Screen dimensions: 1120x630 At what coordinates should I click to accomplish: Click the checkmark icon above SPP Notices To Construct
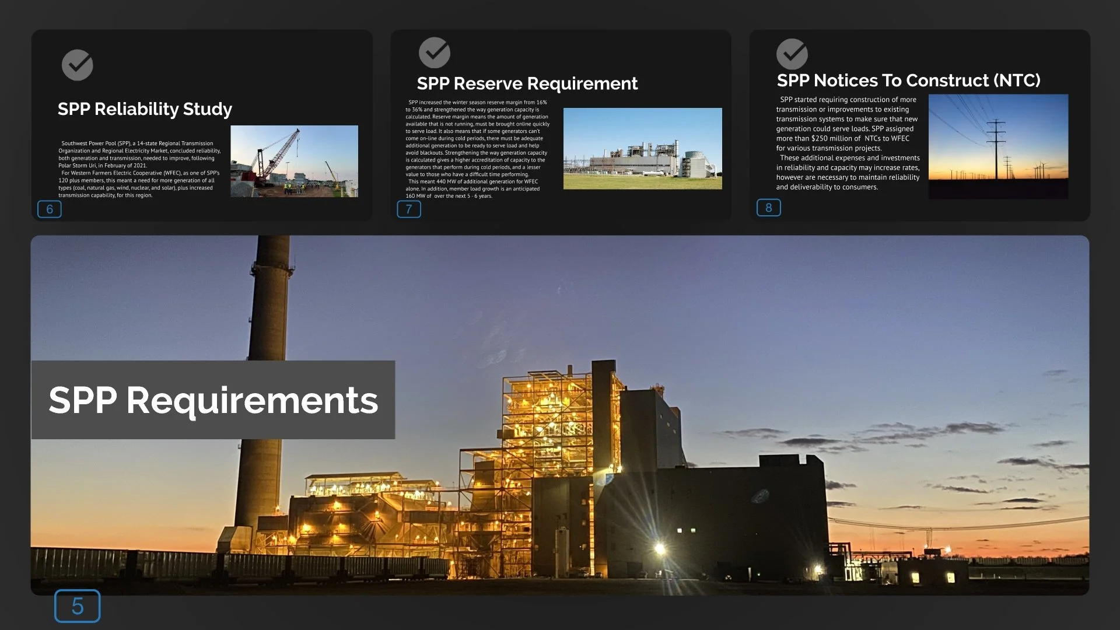tap(792, 54)
